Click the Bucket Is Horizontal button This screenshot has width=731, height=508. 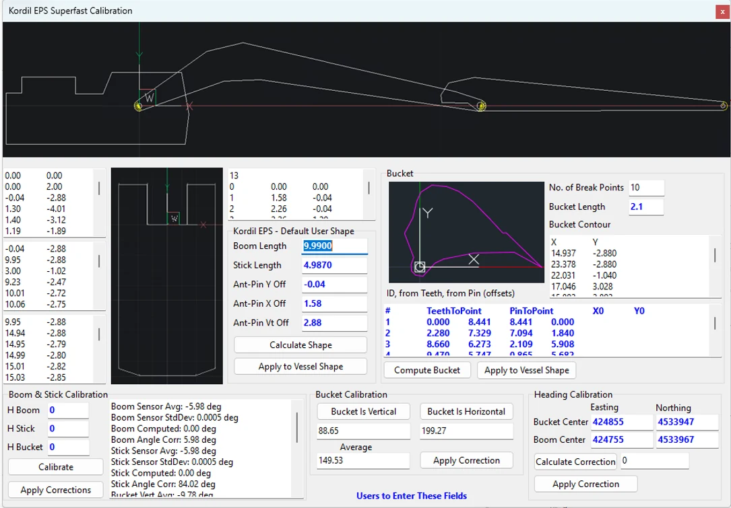466,412
